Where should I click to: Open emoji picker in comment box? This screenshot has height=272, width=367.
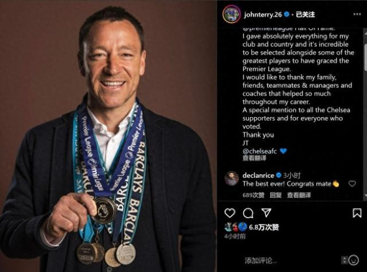coord(353,260)
